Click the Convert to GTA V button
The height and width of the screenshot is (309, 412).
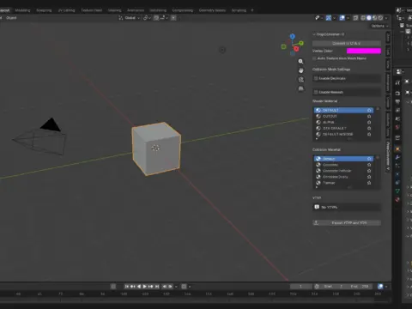tap(347, 43)
